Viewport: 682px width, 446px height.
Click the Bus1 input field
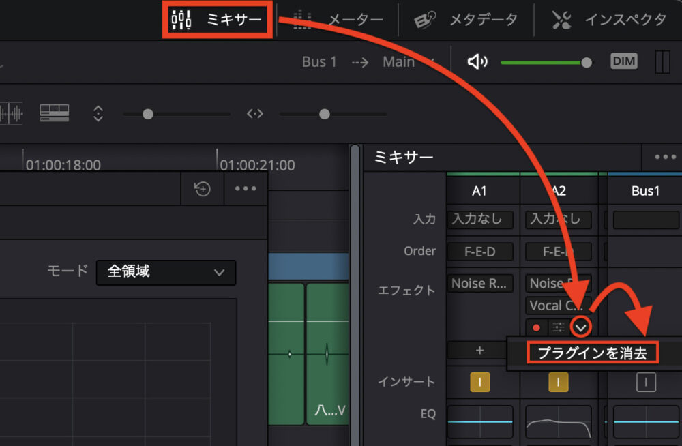tap(646, 220)
